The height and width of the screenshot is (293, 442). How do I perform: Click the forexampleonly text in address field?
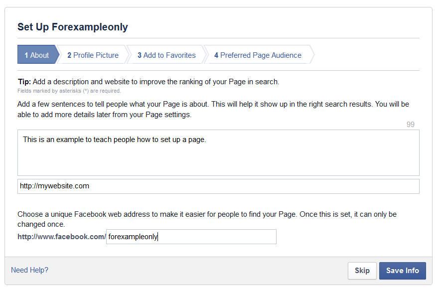133,237
